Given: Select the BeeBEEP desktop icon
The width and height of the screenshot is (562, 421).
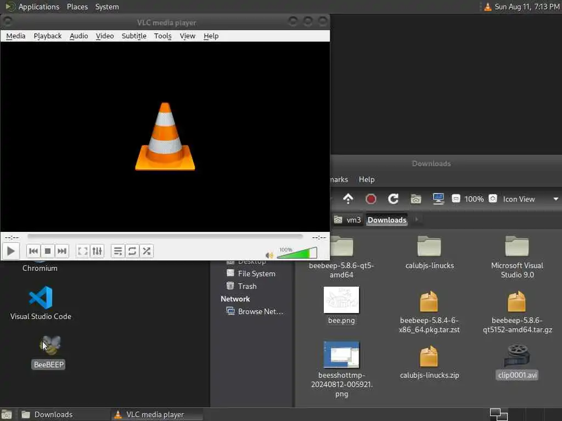Looking at the screenshot, I should 48,352.
